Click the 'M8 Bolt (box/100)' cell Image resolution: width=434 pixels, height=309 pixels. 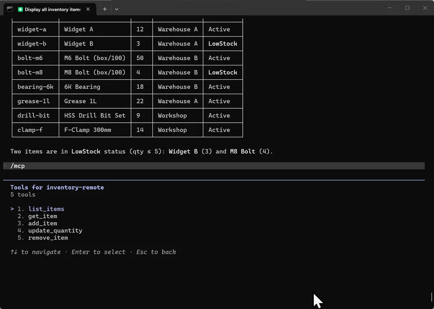click(94, 72)
